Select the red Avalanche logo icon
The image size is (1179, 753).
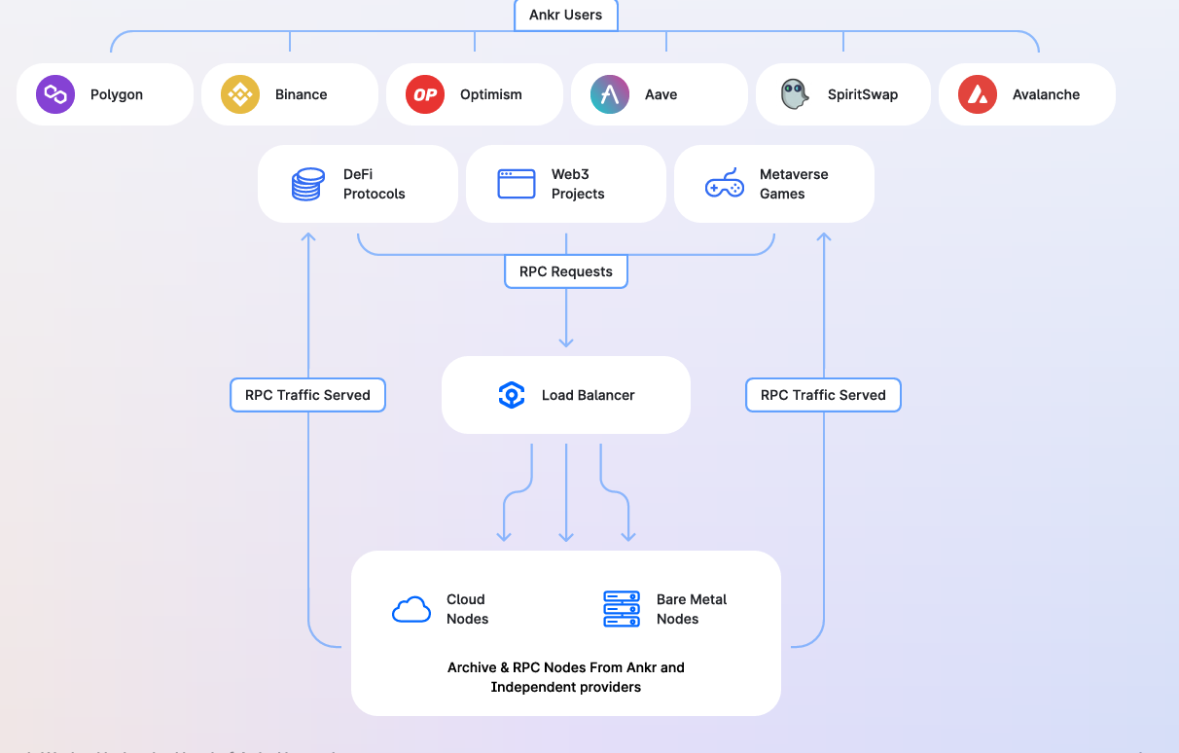tap(978, 94)
